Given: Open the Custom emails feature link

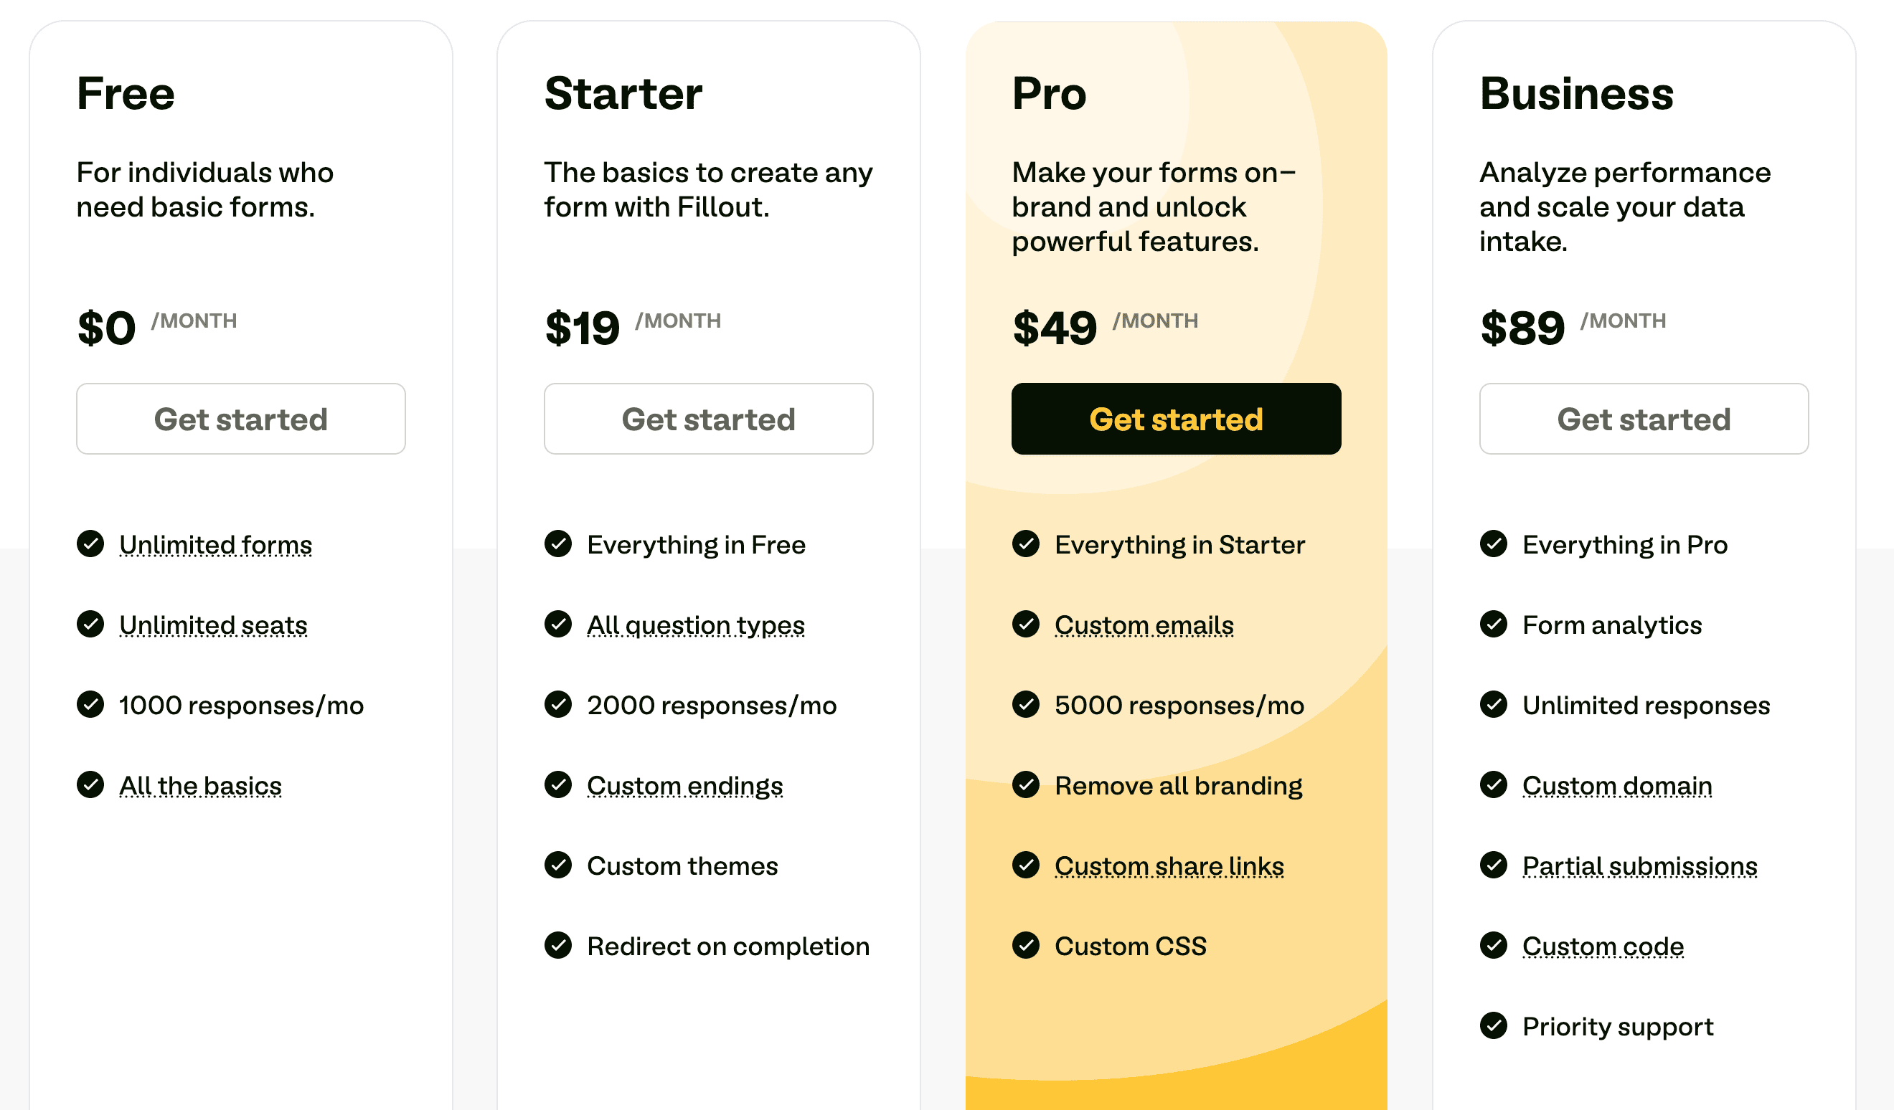Looking at the screenshot, I should click(x=1144, y=625).
